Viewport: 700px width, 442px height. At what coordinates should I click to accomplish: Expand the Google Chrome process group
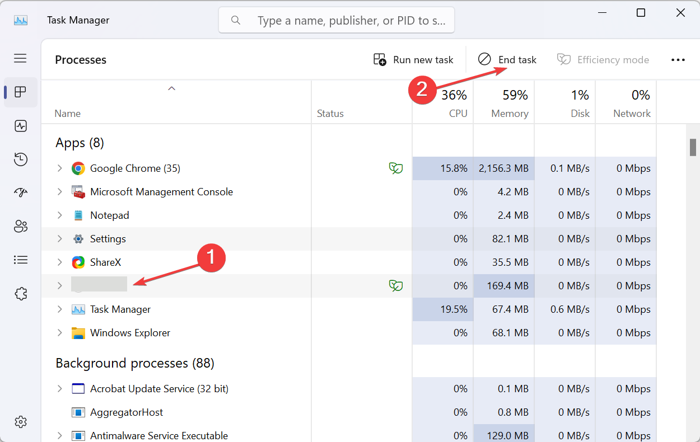tap(60, 168)
